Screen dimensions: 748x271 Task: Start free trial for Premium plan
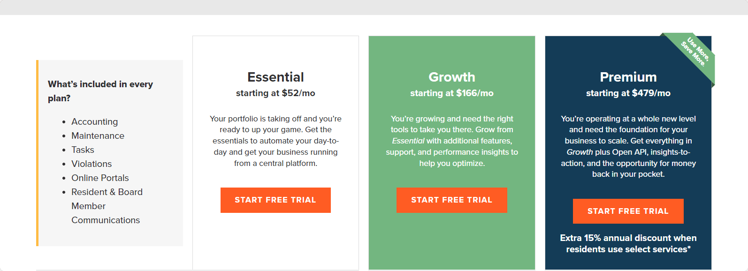(x=628, y=211)
